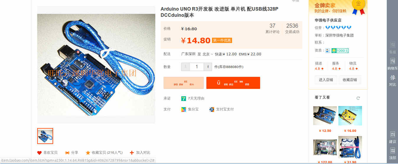The image size is (398, 164).
Task: Open the ¥16.00 yellow board recommendation
Action: pos(350,116)
